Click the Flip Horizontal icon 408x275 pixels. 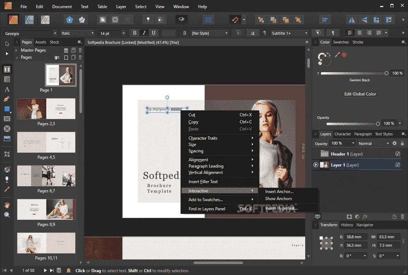click(x=352, y=20)
